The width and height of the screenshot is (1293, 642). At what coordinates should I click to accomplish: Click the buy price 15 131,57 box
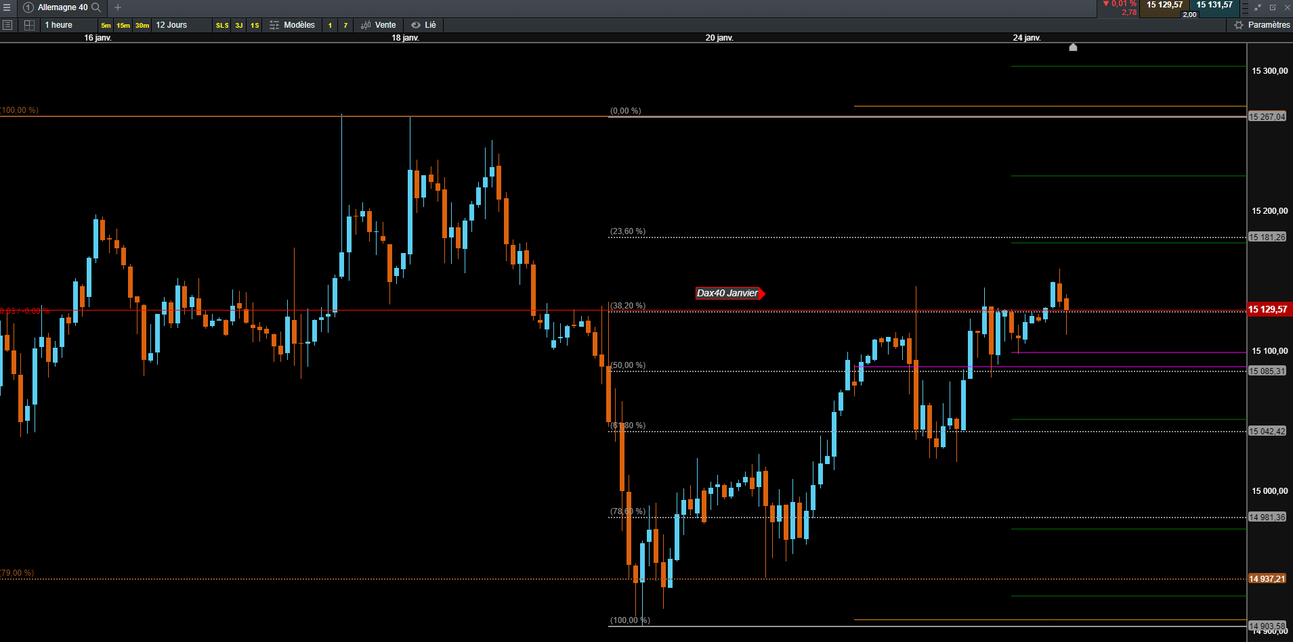pyautogui.click(x=1214, y=8)
